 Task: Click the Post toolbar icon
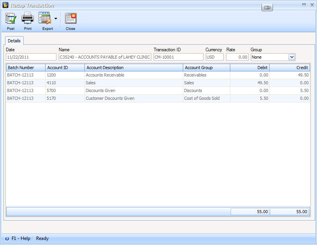tap(11, 18)
